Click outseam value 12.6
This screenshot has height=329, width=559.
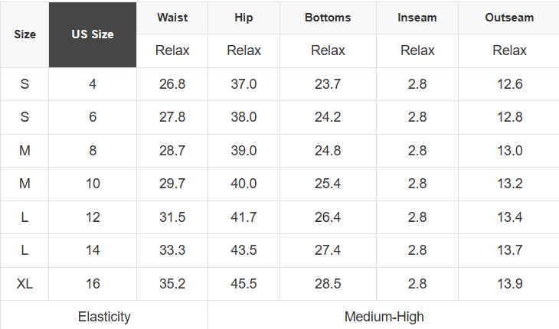coord(509,84)
